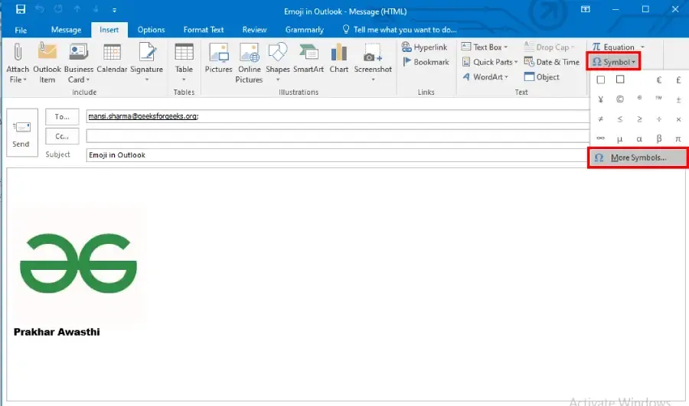689x406 pixels.
Task: Insert the pi π symbol from gallery
Action: click(678, 138)
